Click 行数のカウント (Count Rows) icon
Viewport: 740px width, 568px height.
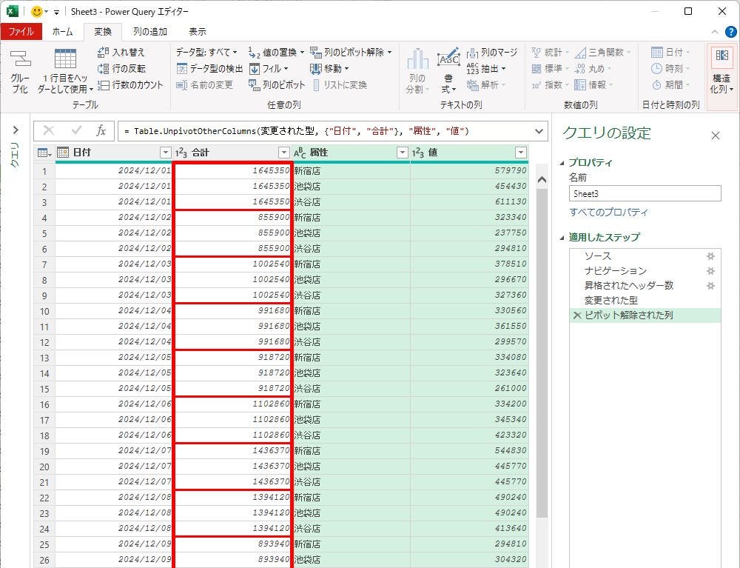(104, 85)
